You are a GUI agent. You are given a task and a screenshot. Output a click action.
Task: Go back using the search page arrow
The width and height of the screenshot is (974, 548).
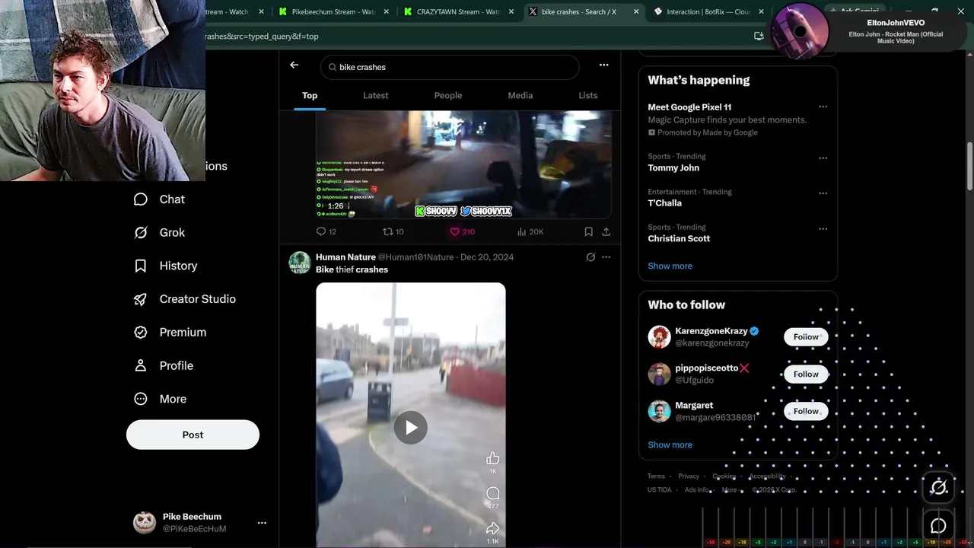tap(294, 65)
